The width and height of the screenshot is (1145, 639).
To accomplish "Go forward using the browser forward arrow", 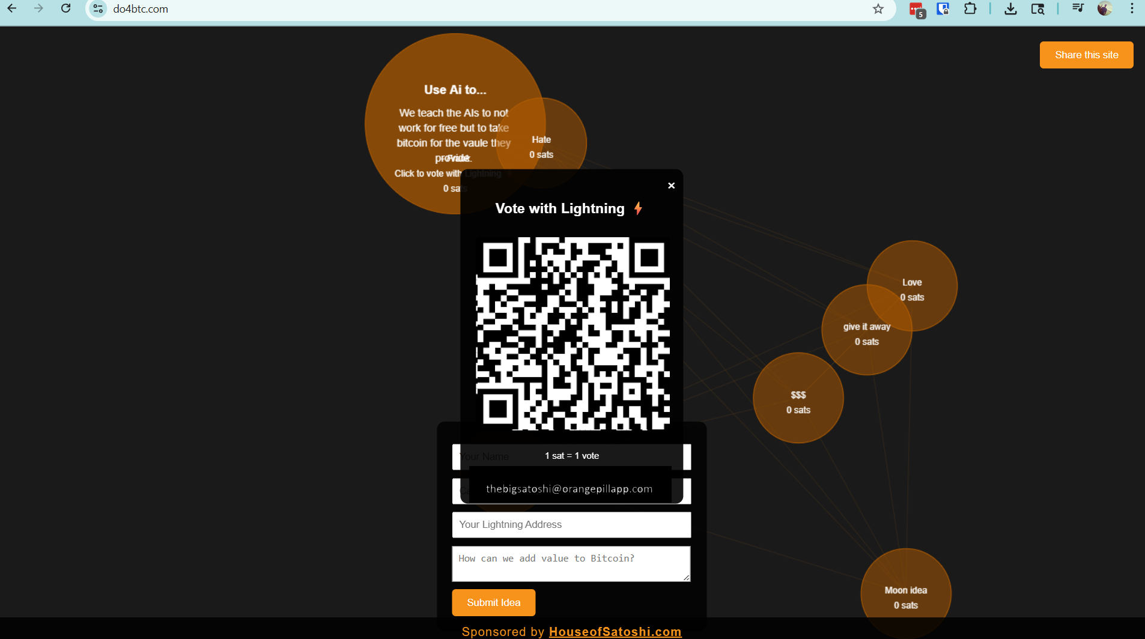I will [x=38, y=9].
